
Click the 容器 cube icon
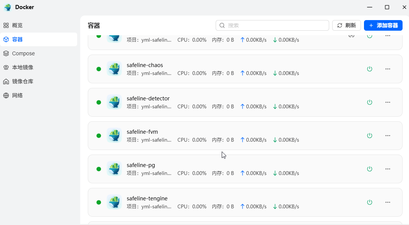pos(6,39)
